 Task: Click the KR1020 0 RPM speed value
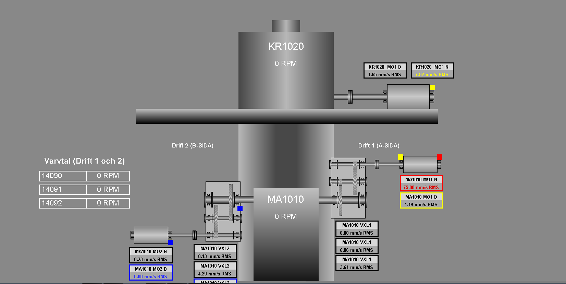click(286, 63)
